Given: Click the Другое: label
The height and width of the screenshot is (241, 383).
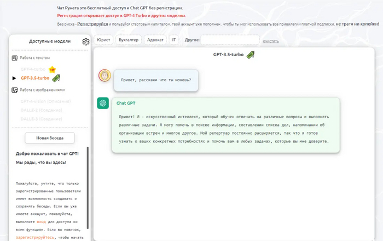Looking at the screenshot, I should click(x=192, y=40).
